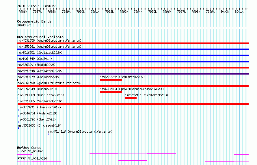The height and width of the screenshot is (165, 257).
Task: Click the short red bar under nsv6527265
Action: click(111, 80)
